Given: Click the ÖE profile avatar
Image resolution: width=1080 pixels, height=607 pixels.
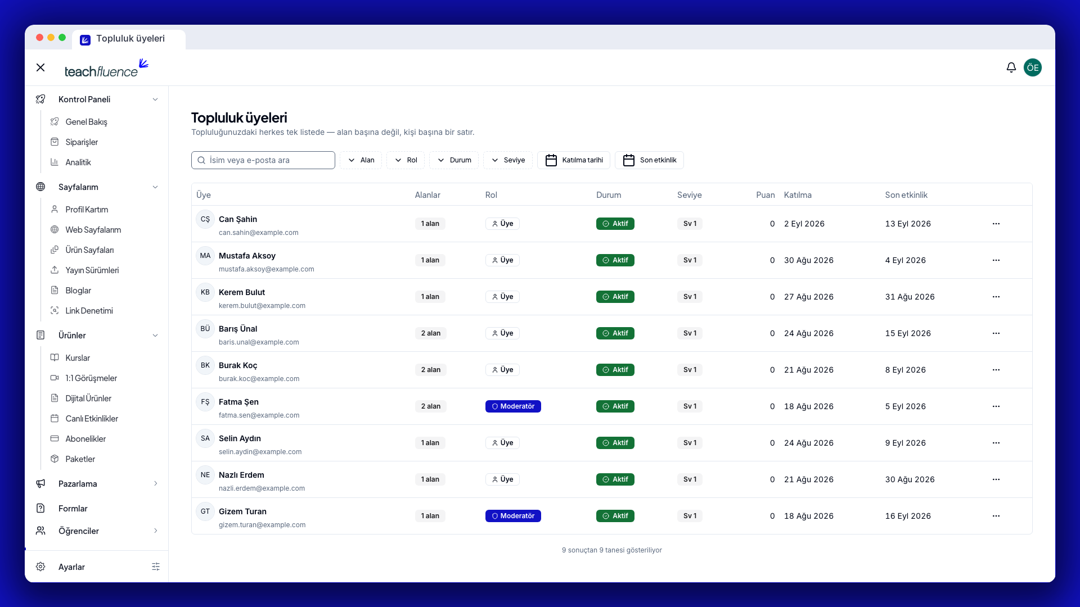Looking at the screenshot, I should [x=1032, y=67].
